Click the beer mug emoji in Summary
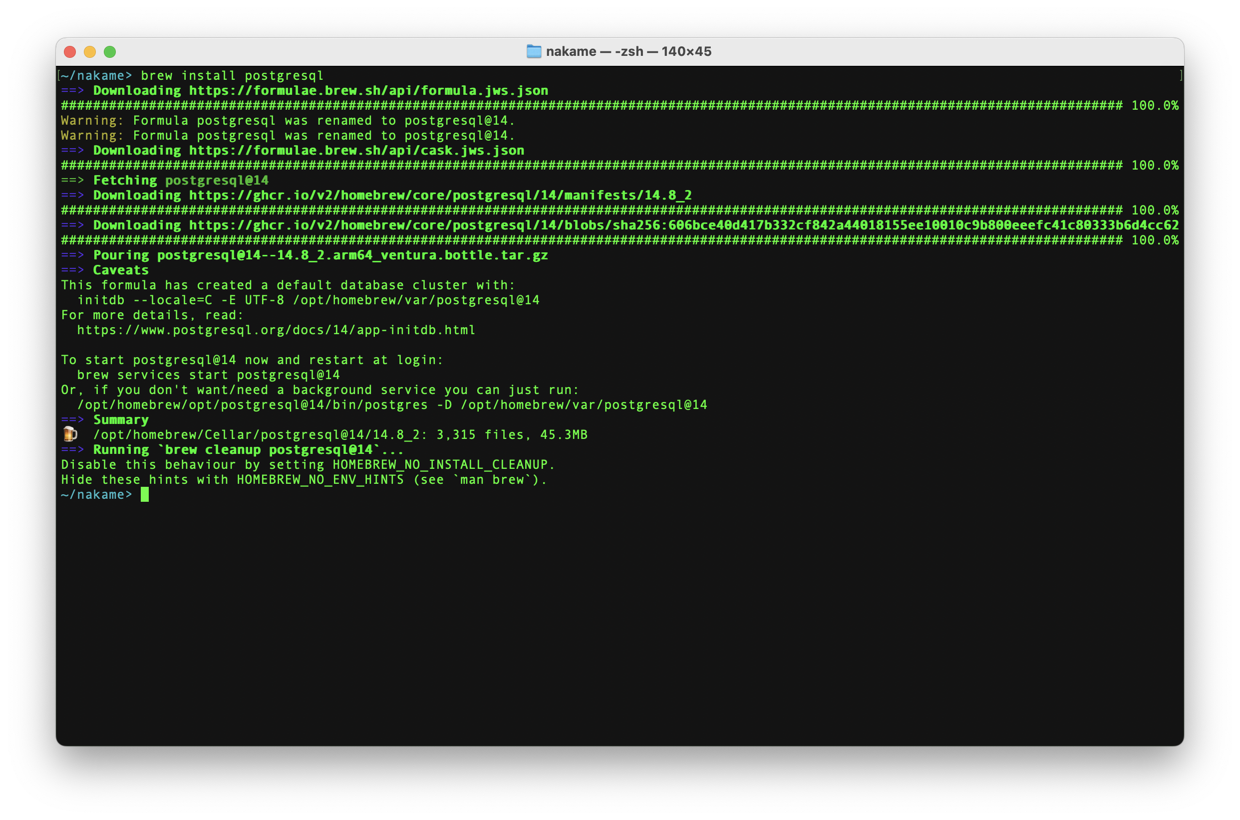This screenshot has height=820, width=1240. (x=69, y=434)
